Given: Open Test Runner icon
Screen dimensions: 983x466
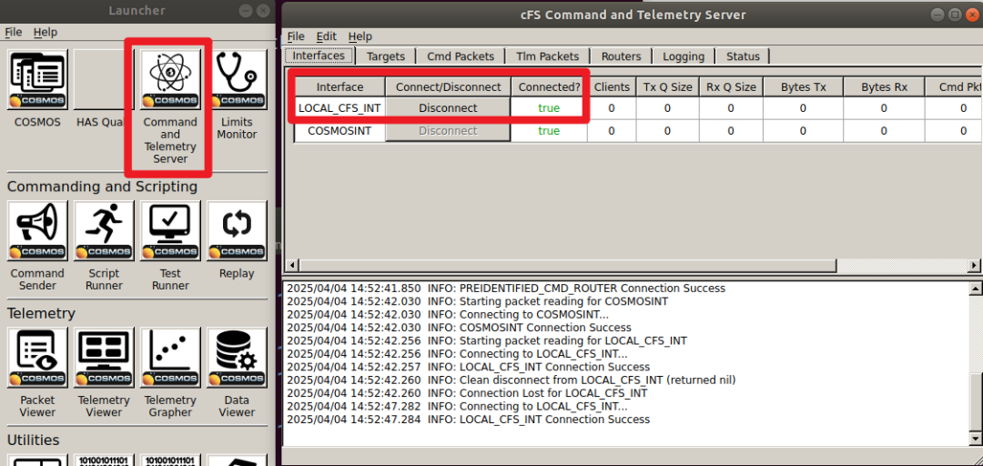Looking at the screenshot, I should point(170,231).
